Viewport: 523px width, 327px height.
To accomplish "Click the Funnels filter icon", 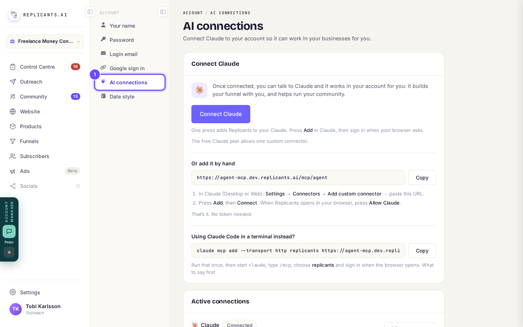I will click(x=13, y=141).
